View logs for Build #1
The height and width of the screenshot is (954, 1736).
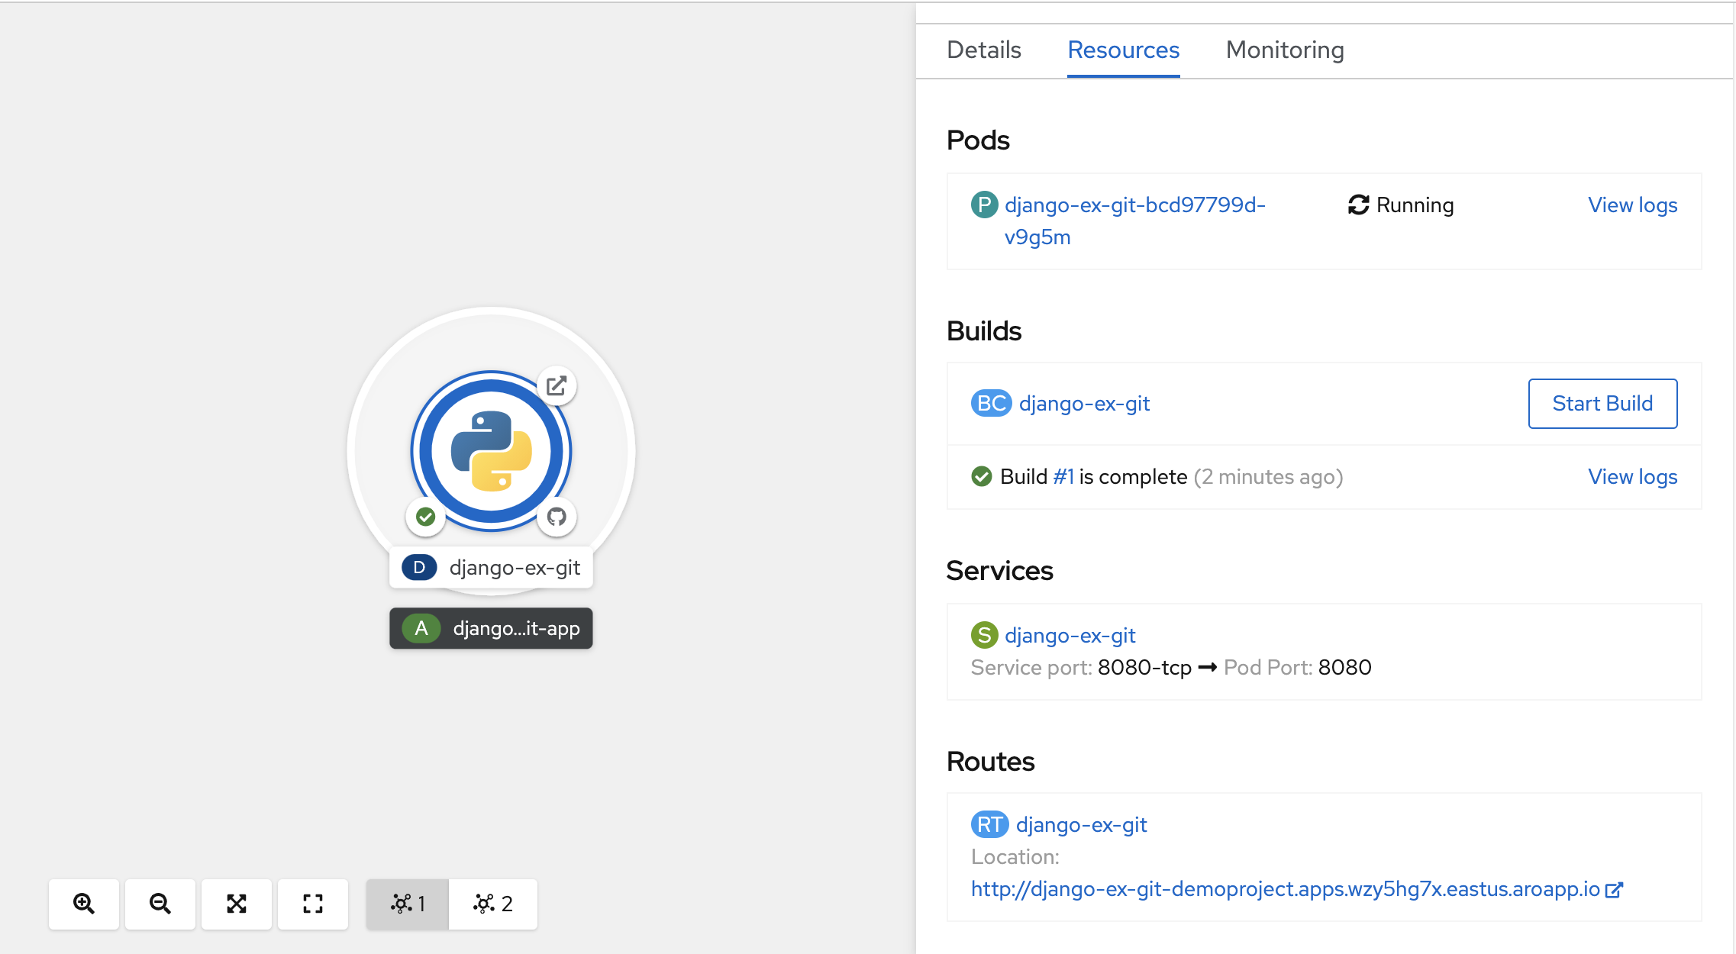1634,475
